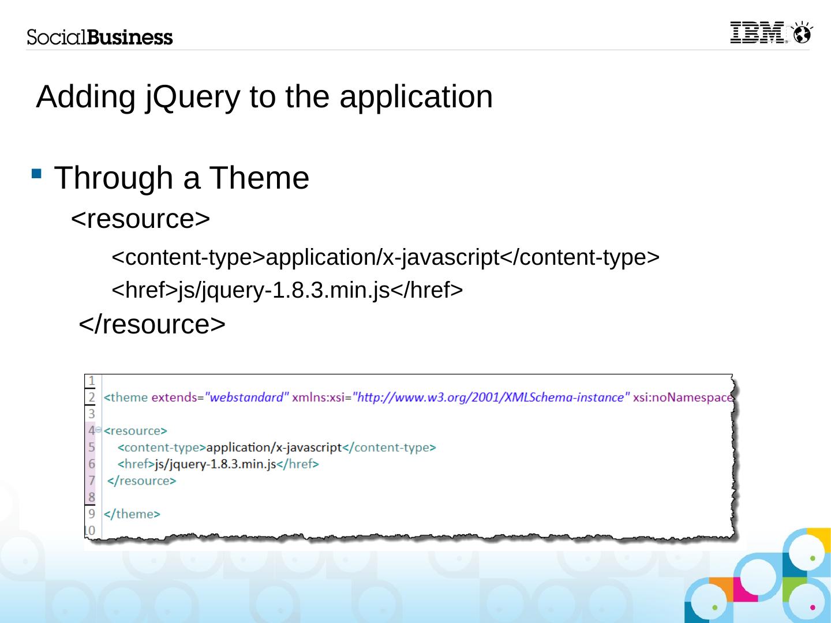Click the '<theme' tag on editor line 2
831x623 pixels.
tap(126, 397)
